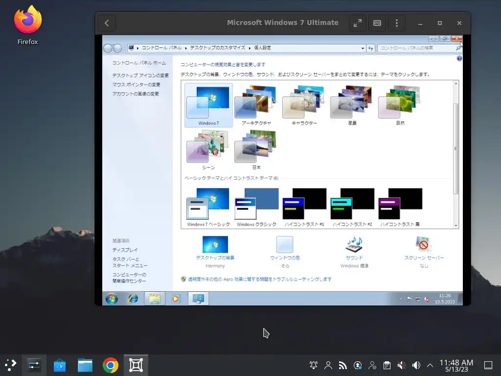Expand the arrow after コントロール パネル breadcrumb
501x376 pixels.
click(186, 48)
